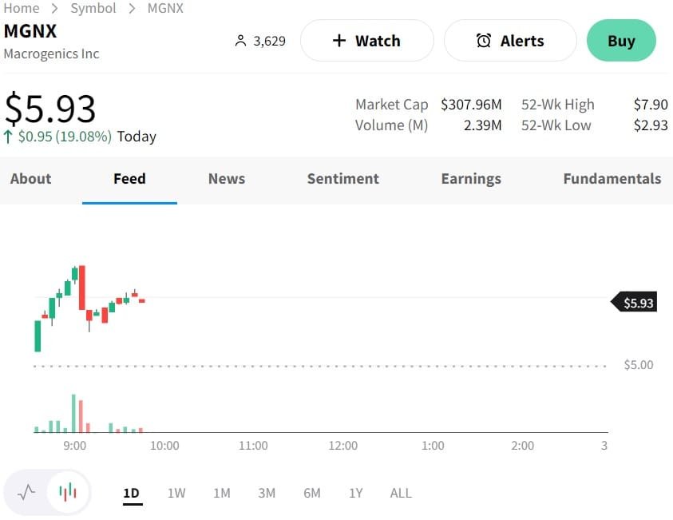Viewport: 673px width, 520px height.
Task: Select the 6M time range
Action: (x=312, y=493)
